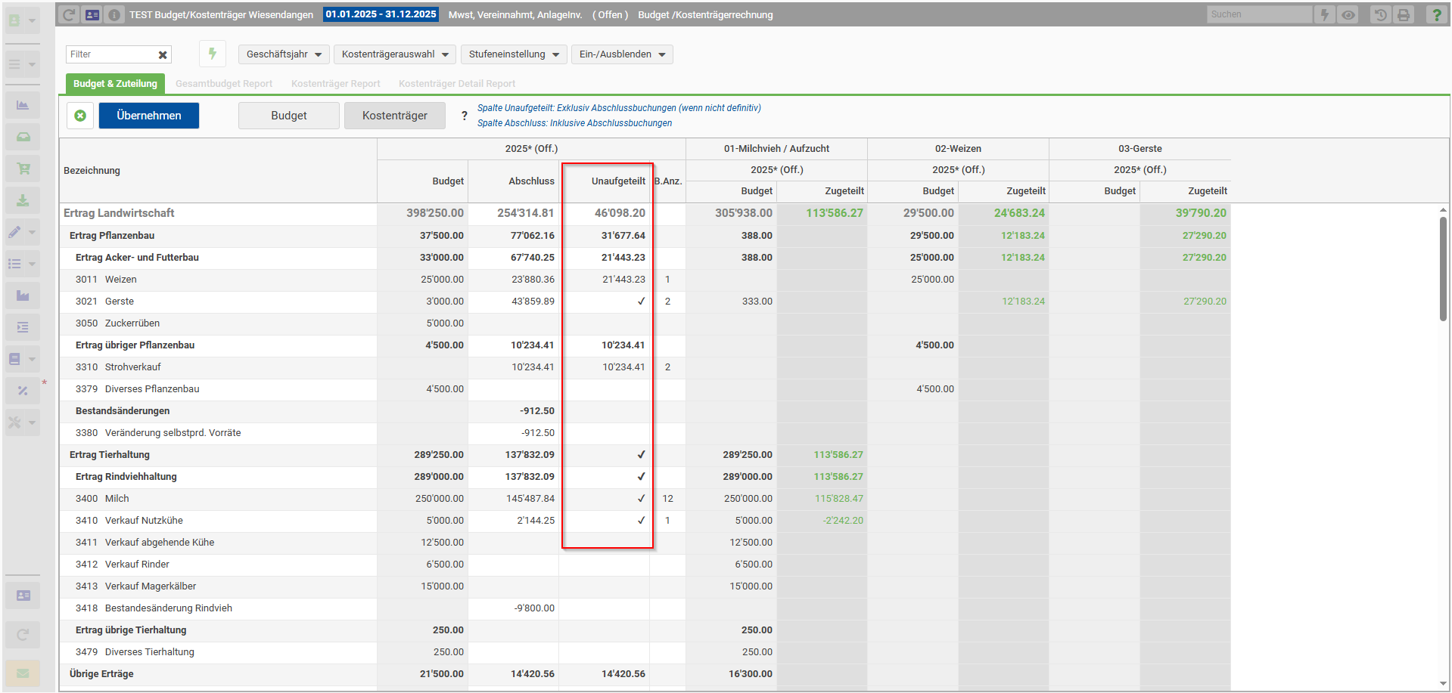
Task: Open the shopping cart sidebar icon
Action: tap(23, 169)
